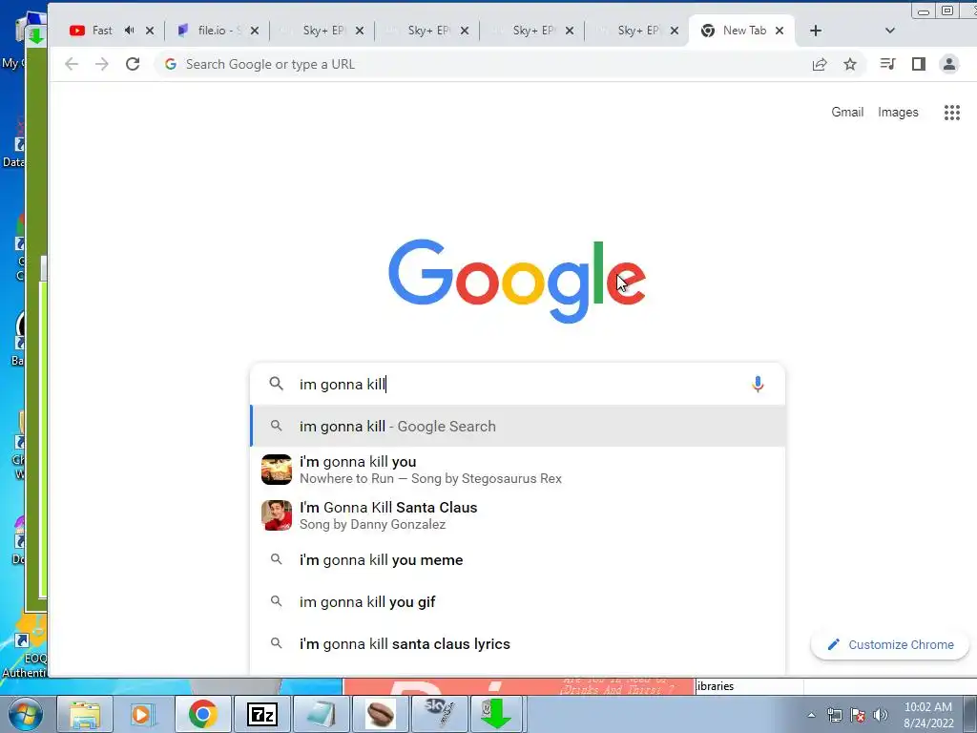Open Action Center flag tray icon

click(x=858, y=715)
